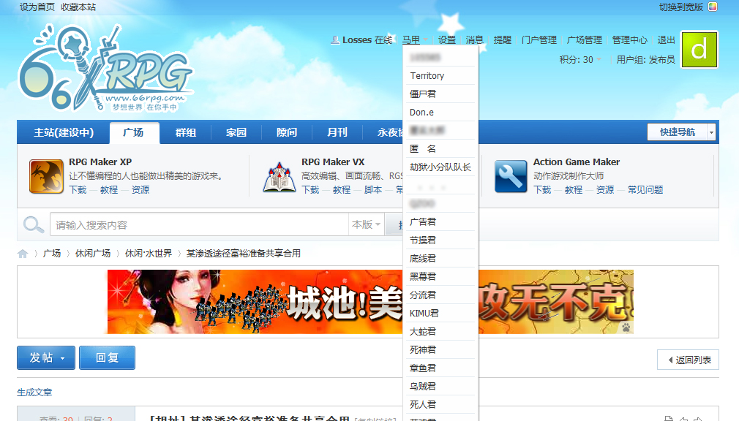Open the 本版 search scope dropdown
The width and height of the screenshot is (739, 421).
coord(366,224)
